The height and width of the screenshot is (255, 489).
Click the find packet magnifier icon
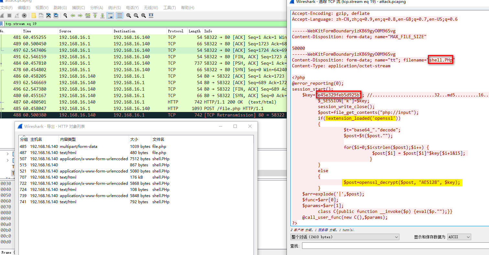click(x=65, y=16)
